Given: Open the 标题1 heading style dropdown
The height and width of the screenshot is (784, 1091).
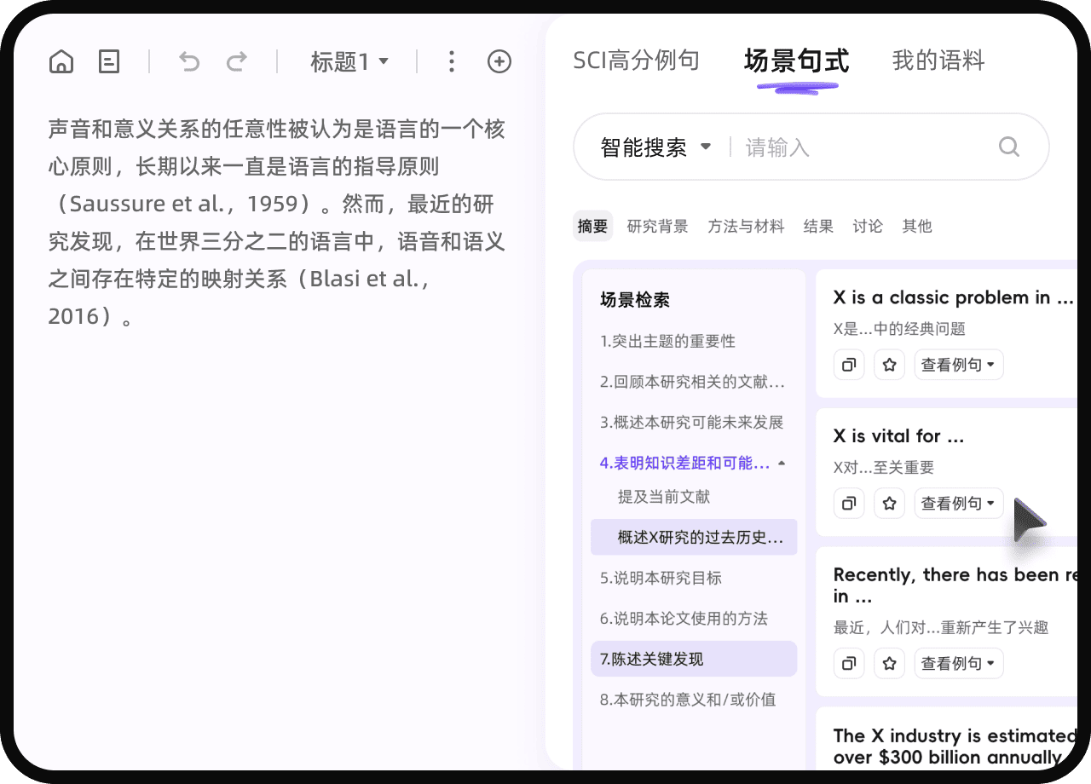Looking at the screenshot, I should (x=349, y=61).
